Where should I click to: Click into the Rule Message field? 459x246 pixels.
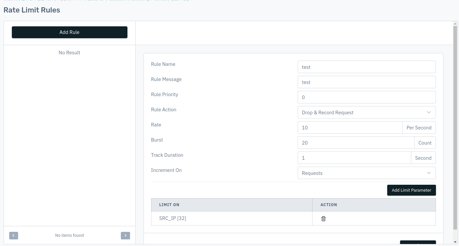coord(366,82)
